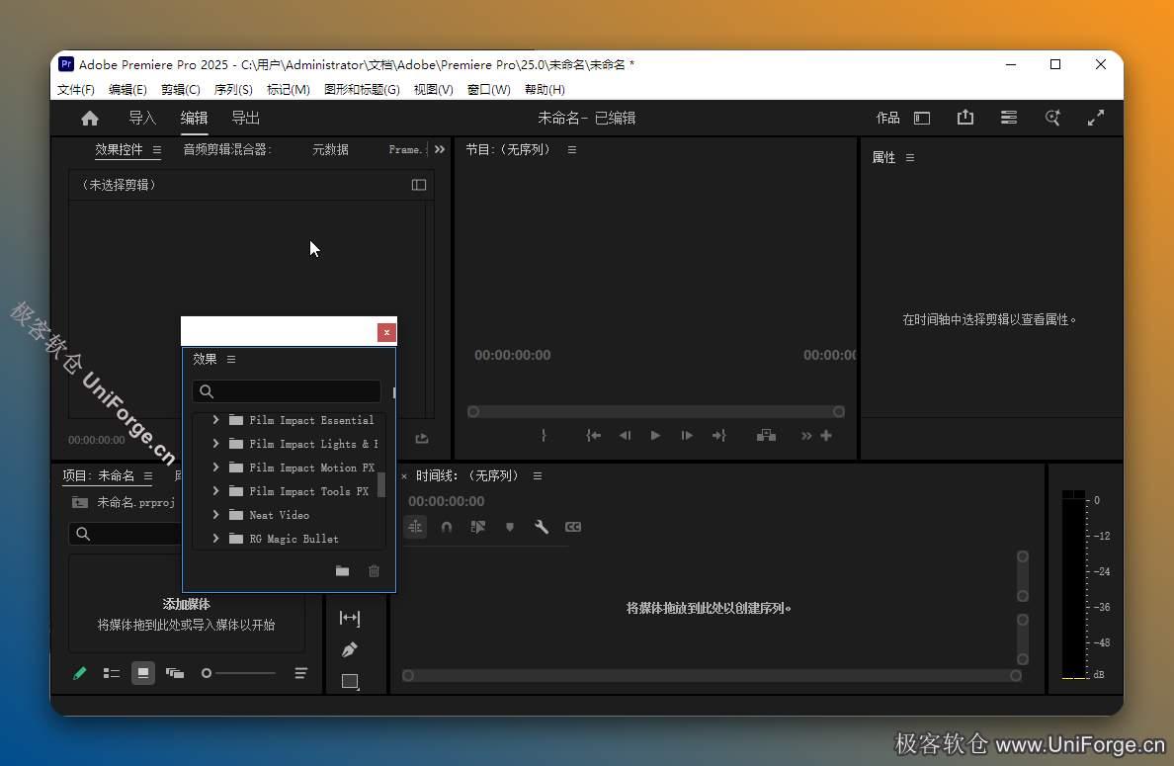Click the Program monitor zoom scroll bar
1174x766 pixels.
(656, 412)
